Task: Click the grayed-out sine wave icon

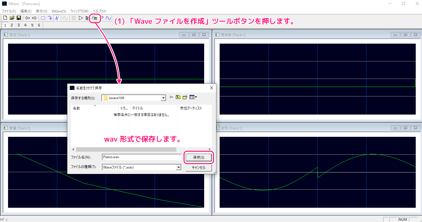Action: coord(65,18)
